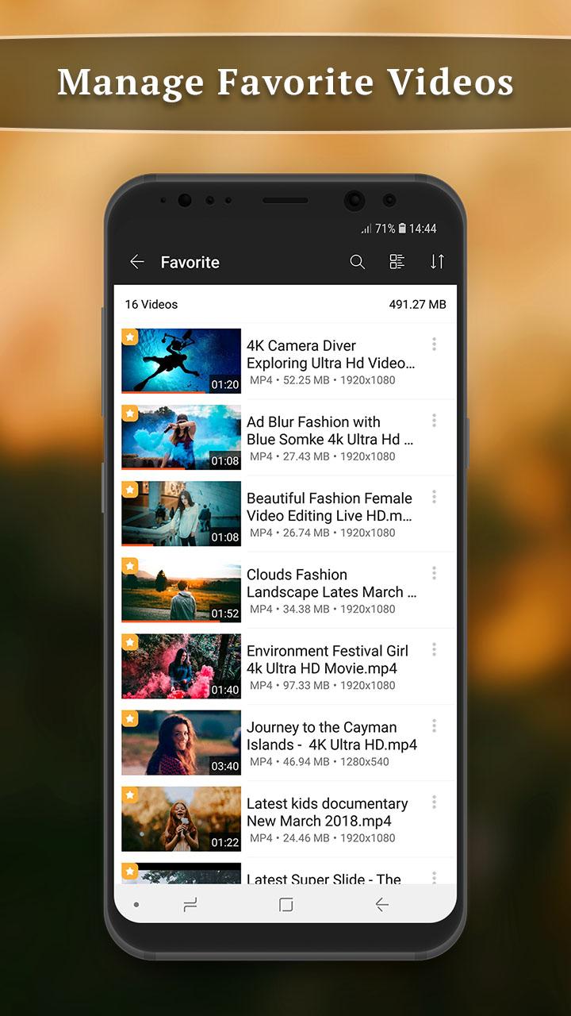The width and height of the screenshot is (571, 1016).
Task: Open options for Clouds Fashion Landscape video
Action: pos(434,572)
